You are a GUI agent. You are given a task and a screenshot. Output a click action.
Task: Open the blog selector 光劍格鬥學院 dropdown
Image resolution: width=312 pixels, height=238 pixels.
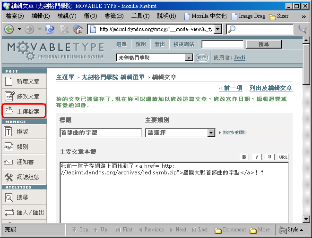click(x=155, y=57)
